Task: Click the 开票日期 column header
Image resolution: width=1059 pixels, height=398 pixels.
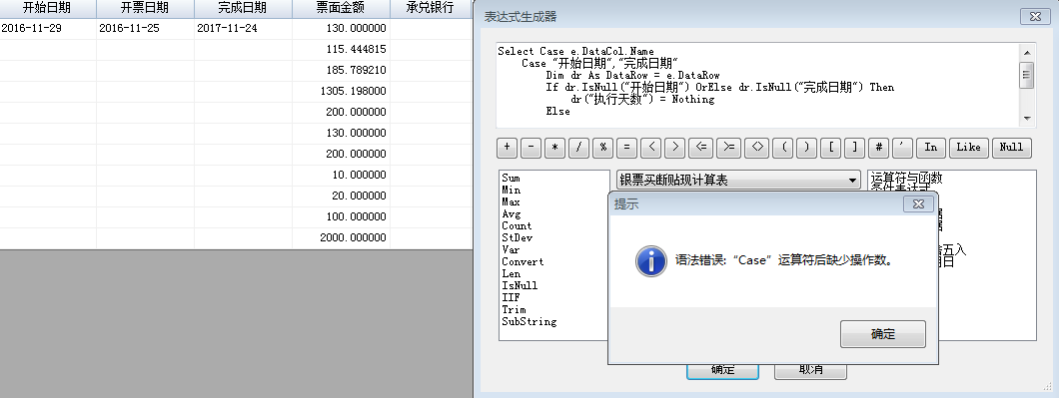Action: [145, 8]
